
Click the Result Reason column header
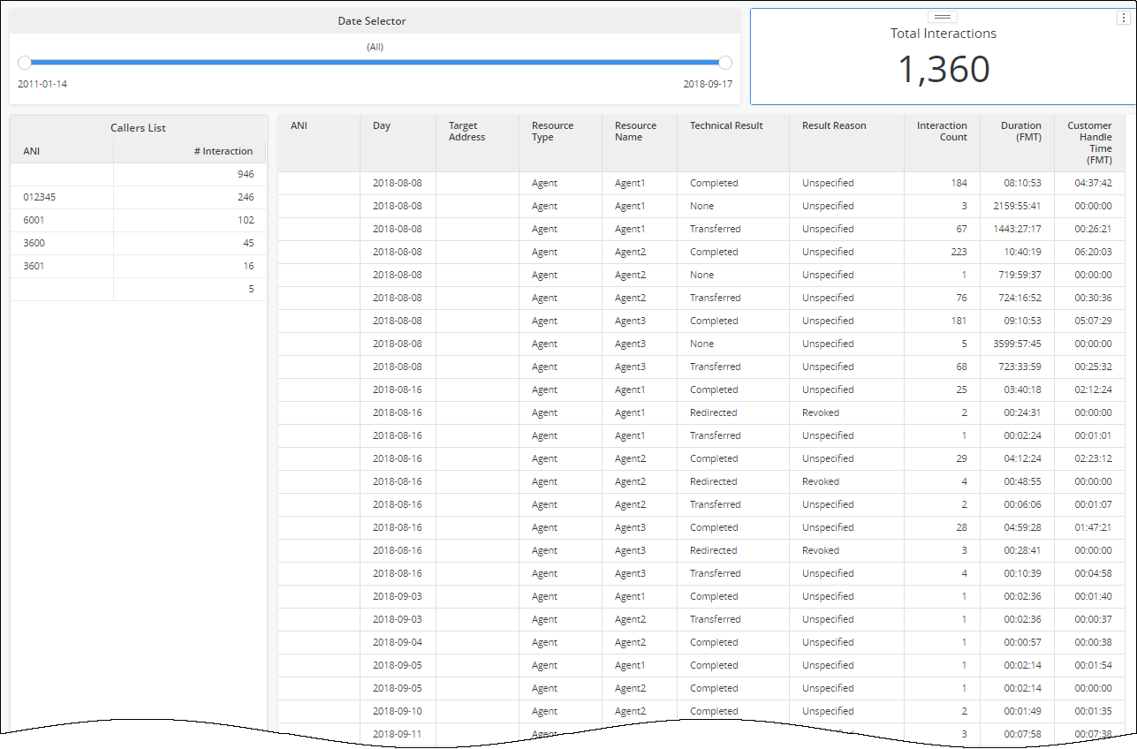pyautogui.click(x=834, y=125)
